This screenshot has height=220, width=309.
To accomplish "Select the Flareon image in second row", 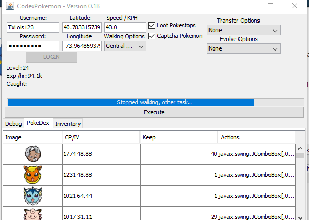I will (33, 175).
